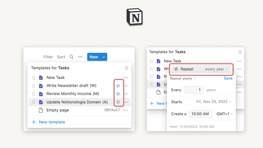The image size is (263, 148).
Task: Expand the Repeat yearly selector
Action: click(183, 78)
